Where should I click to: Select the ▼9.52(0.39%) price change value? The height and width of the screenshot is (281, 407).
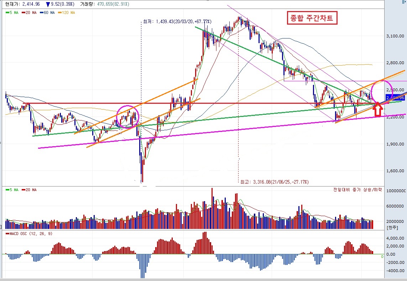click(60, 4)
